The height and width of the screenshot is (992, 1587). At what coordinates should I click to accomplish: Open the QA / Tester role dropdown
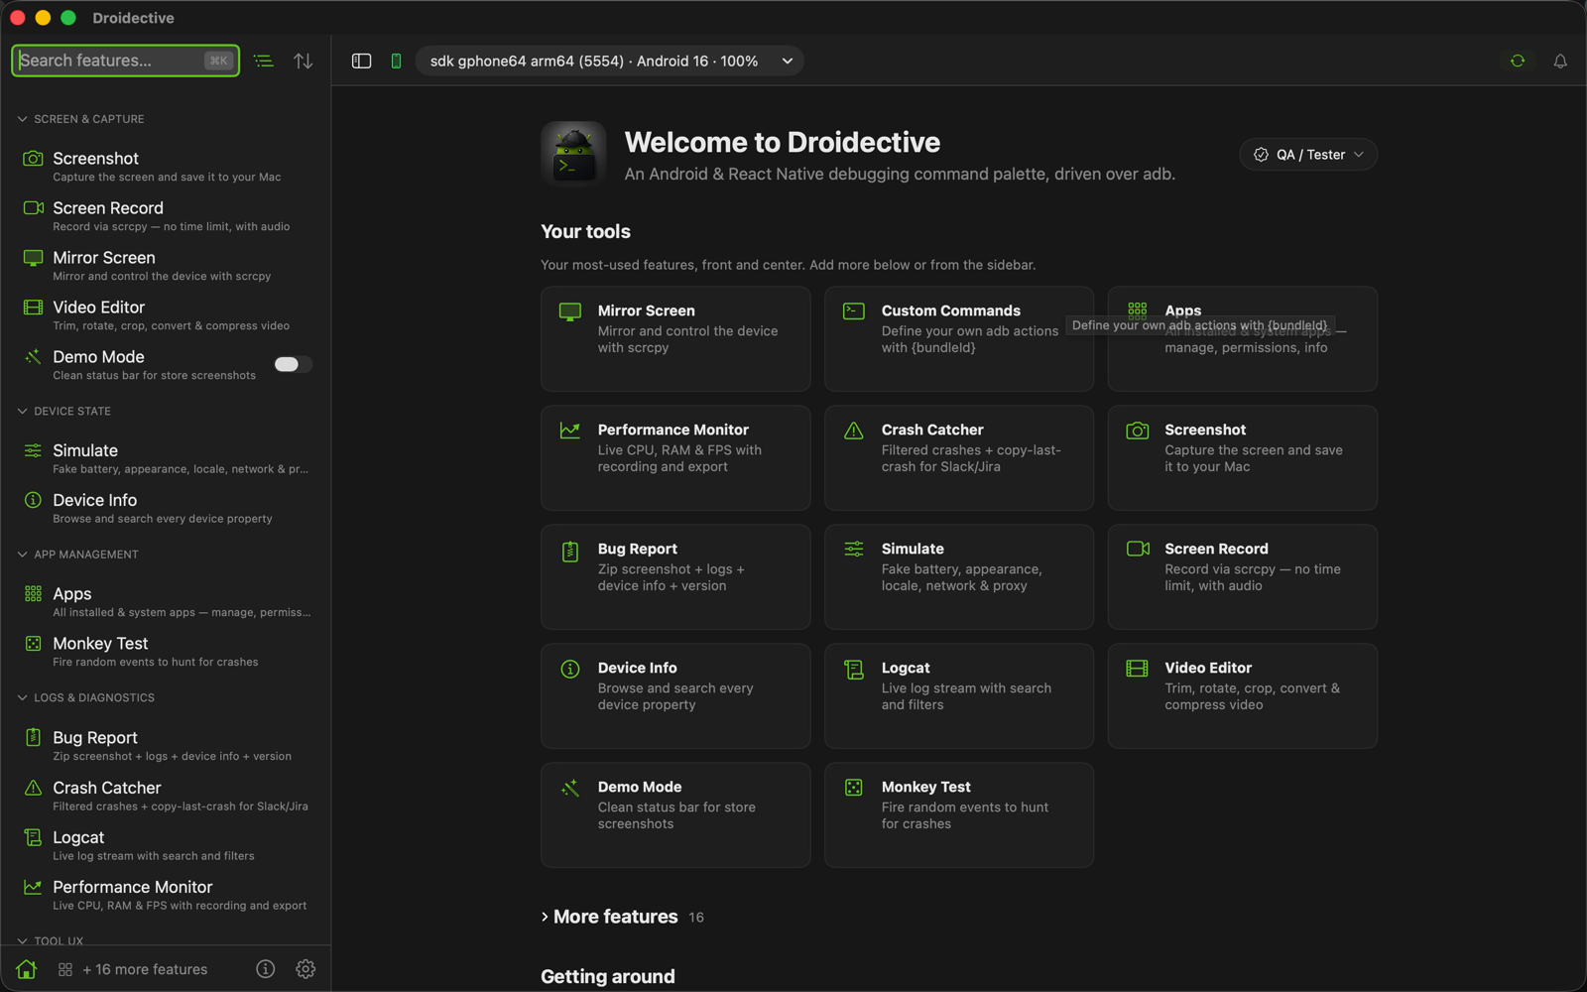[x=1307, y=155]
